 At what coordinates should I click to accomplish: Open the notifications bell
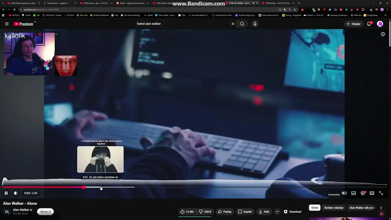[369, 24]
